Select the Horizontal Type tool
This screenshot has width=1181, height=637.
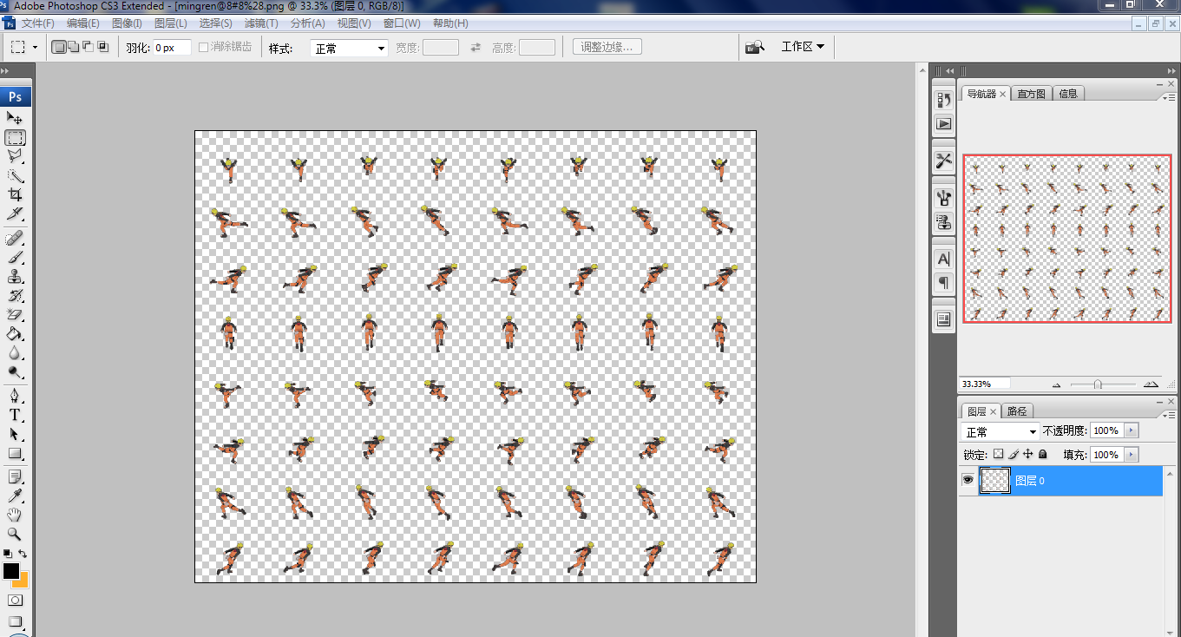(x=15, y=416)
